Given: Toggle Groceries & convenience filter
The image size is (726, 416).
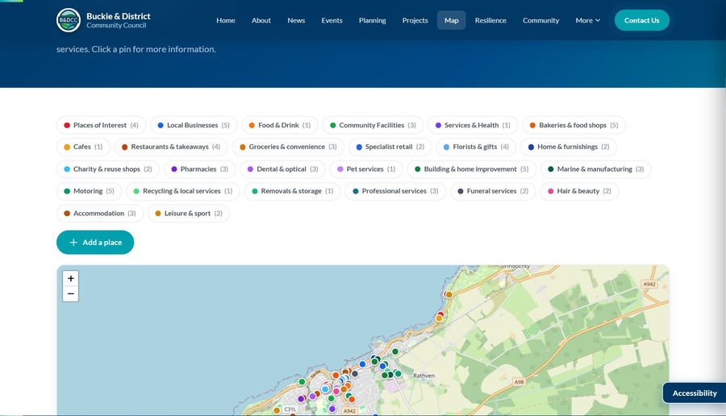Looking at the screenshot, I should pos(288,147).
